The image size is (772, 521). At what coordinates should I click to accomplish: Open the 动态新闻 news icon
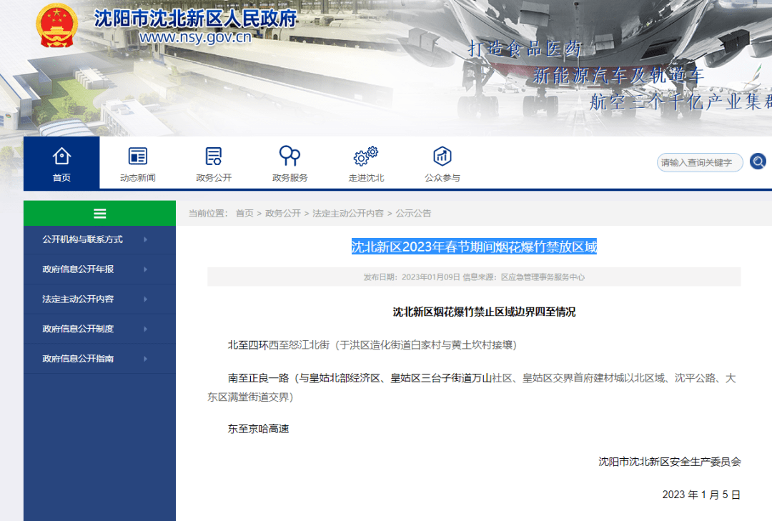[x=137, y=156]
